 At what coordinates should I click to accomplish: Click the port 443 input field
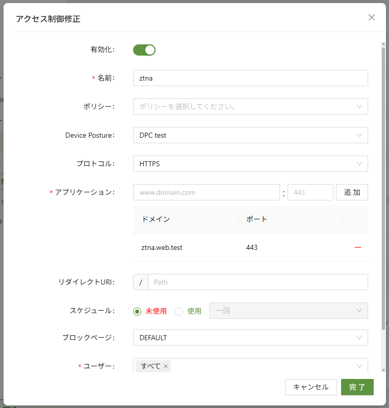310,193
